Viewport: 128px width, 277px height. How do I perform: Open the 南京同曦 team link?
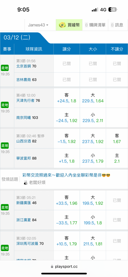pos(24,117)
